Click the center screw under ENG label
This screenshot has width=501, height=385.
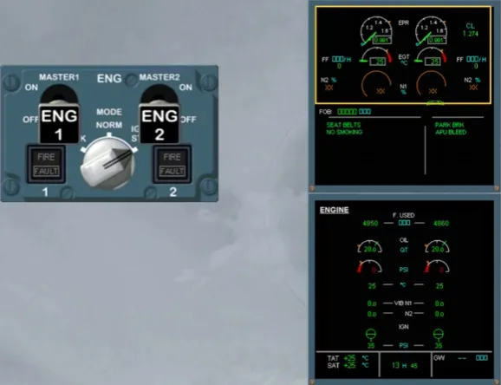pos(131,80)
